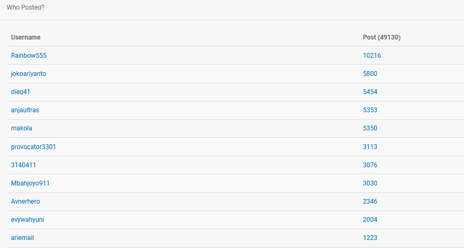View Avnerhero user profile
464x248 pixels.
pos(25,201)
